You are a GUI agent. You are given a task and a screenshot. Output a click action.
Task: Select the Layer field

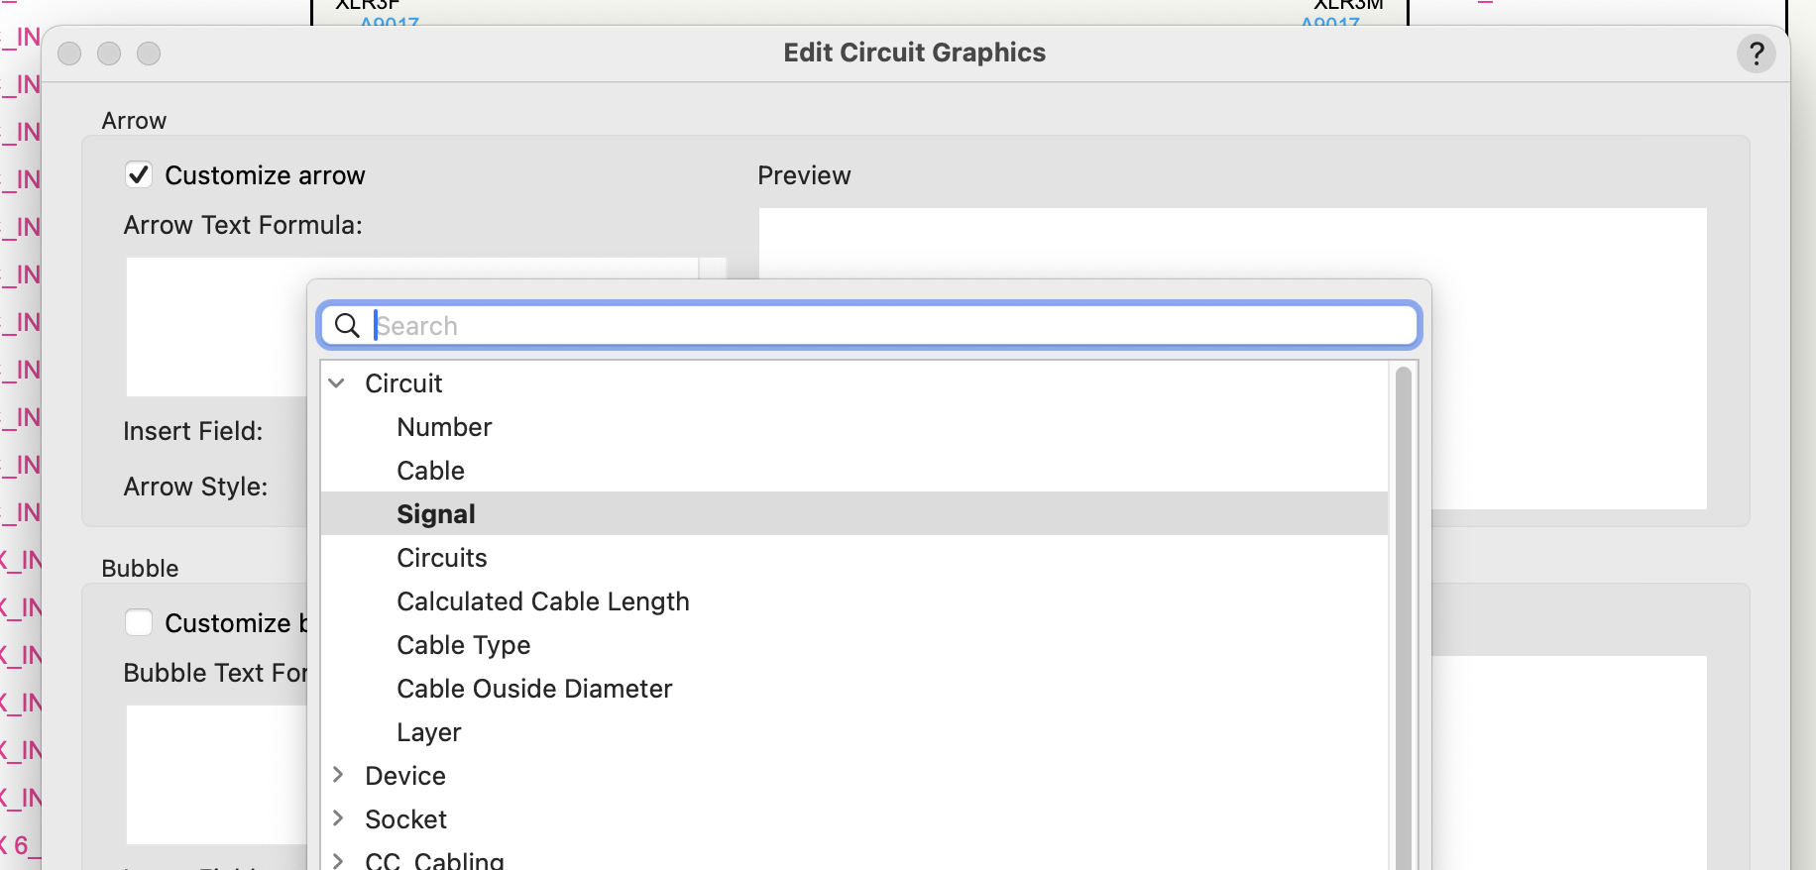pos(428,731)
